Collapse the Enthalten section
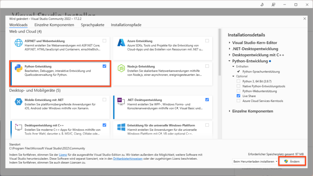The image size is (313, 176). click(x=234, y=66)
